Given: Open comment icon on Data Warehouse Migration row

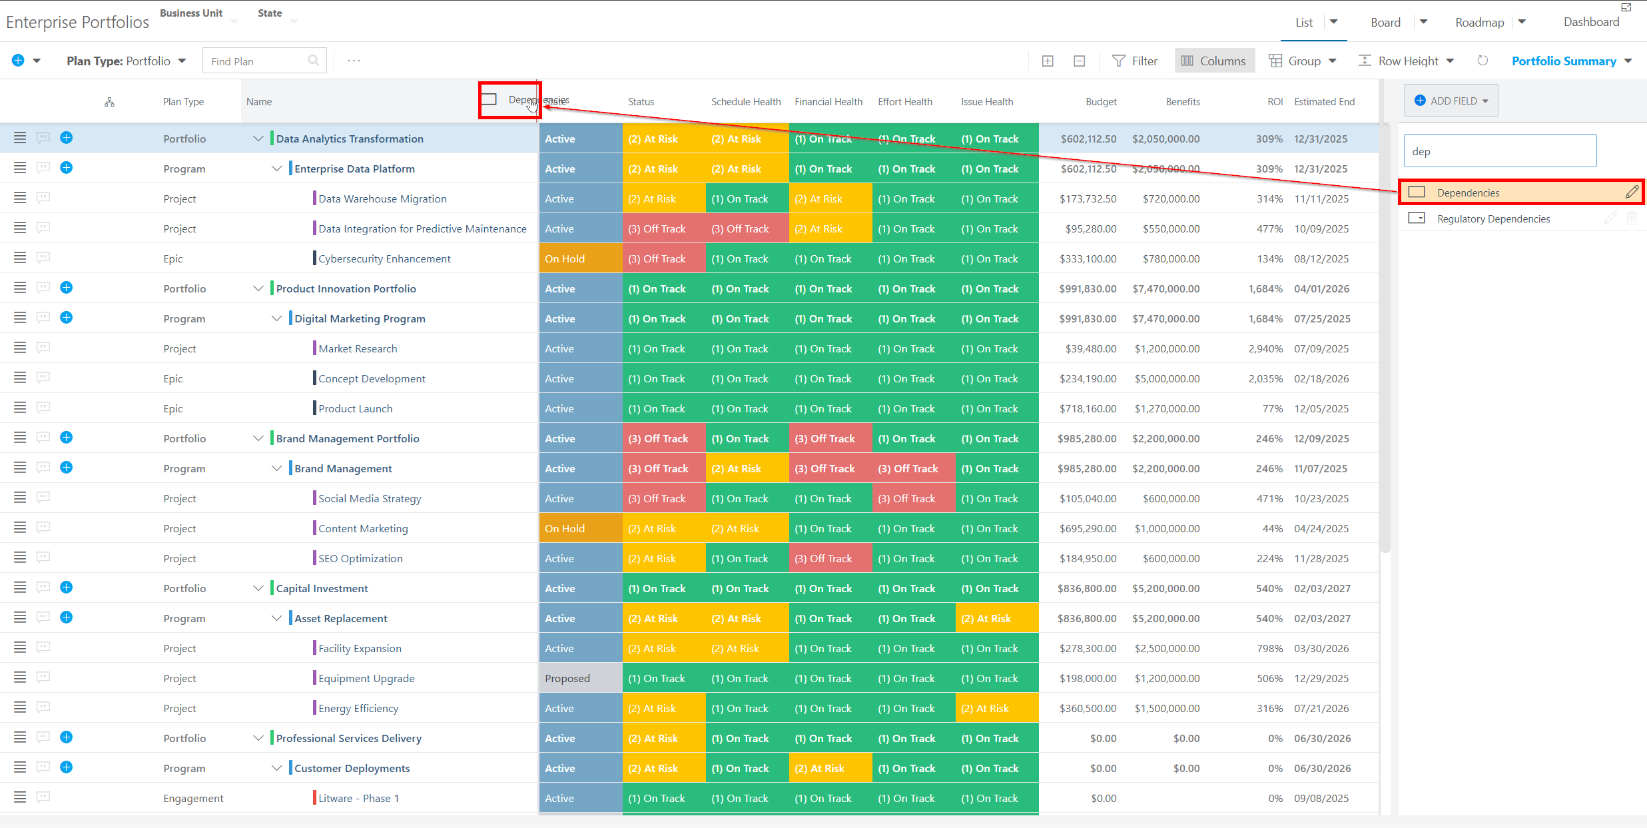Looking at the screenshot, I should (x=43, y=198).
